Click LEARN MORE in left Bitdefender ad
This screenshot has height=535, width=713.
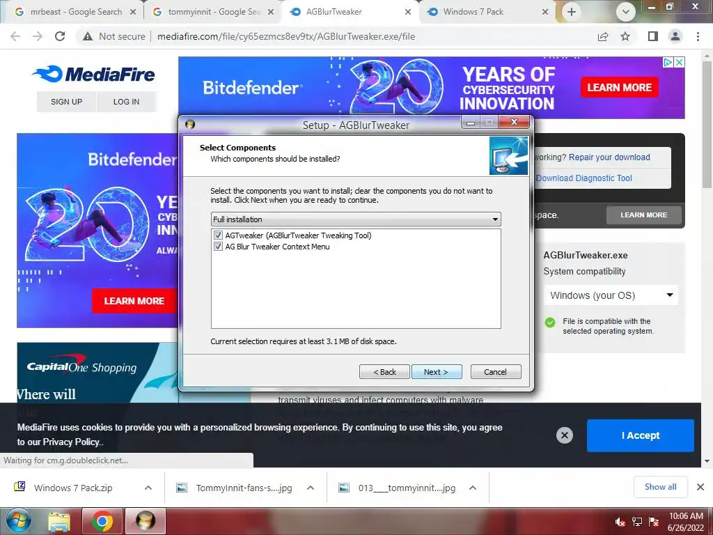click(x=134, y=301)
